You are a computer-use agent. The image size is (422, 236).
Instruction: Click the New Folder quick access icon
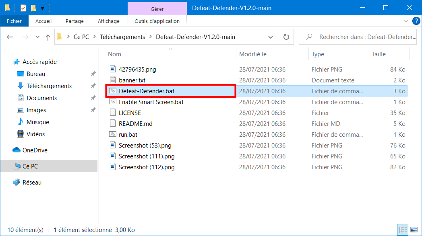tap(33, 8)
